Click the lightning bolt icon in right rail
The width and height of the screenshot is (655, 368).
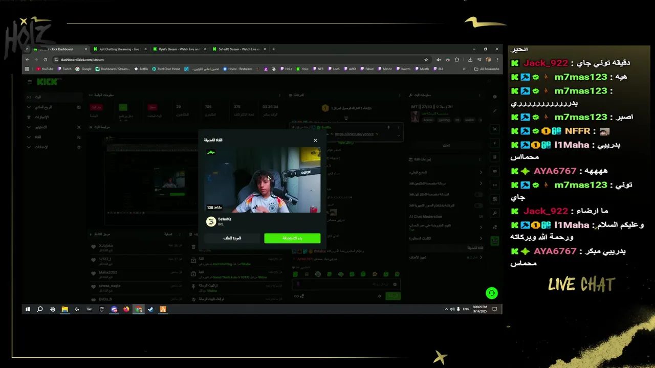click(x=494, y=143)
